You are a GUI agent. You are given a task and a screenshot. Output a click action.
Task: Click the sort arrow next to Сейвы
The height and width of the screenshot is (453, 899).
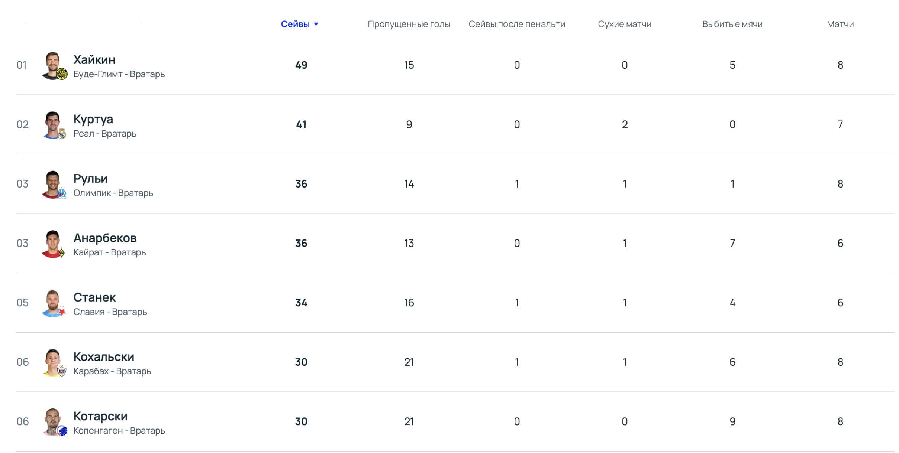coord(316,24)
